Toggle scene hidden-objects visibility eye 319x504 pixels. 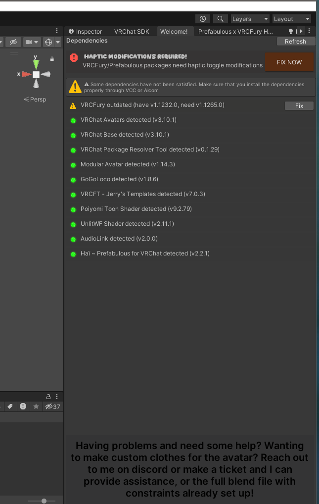pyautogui.click(x=13, y=42)
